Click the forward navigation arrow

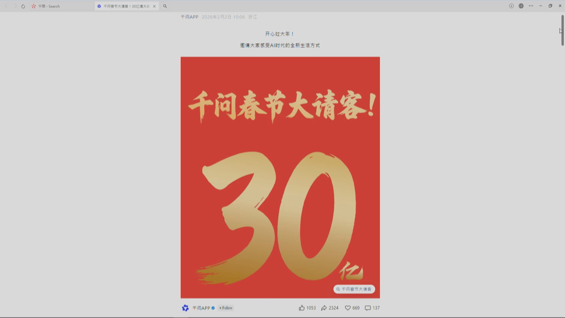pyautogui.click(x=15, y=6)
